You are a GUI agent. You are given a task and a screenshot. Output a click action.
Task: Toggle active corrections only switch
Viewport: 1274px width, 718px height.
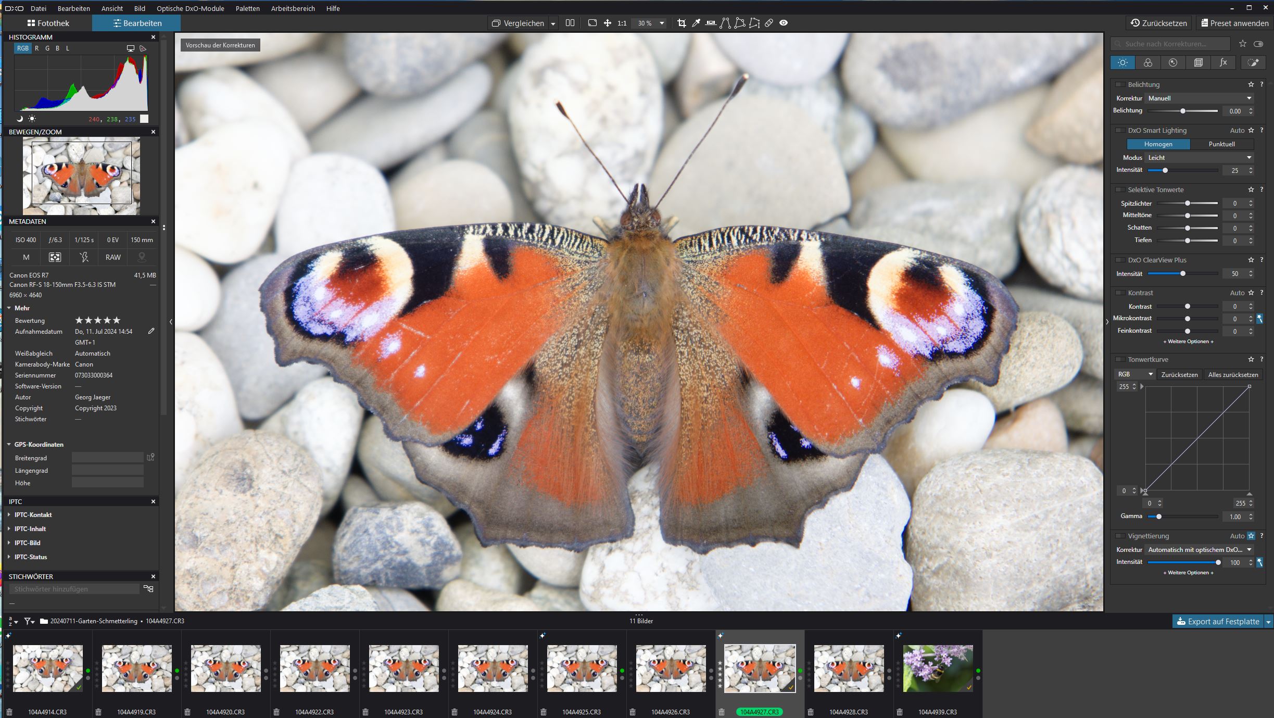pos(1258,44)
